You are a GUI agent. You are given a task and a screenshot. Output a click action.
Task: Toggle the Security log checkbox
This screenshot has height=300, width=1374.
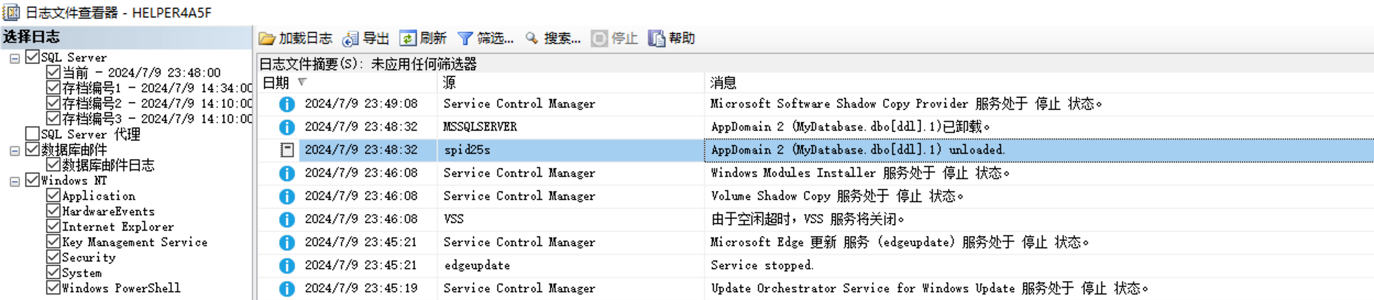point(53,257)
